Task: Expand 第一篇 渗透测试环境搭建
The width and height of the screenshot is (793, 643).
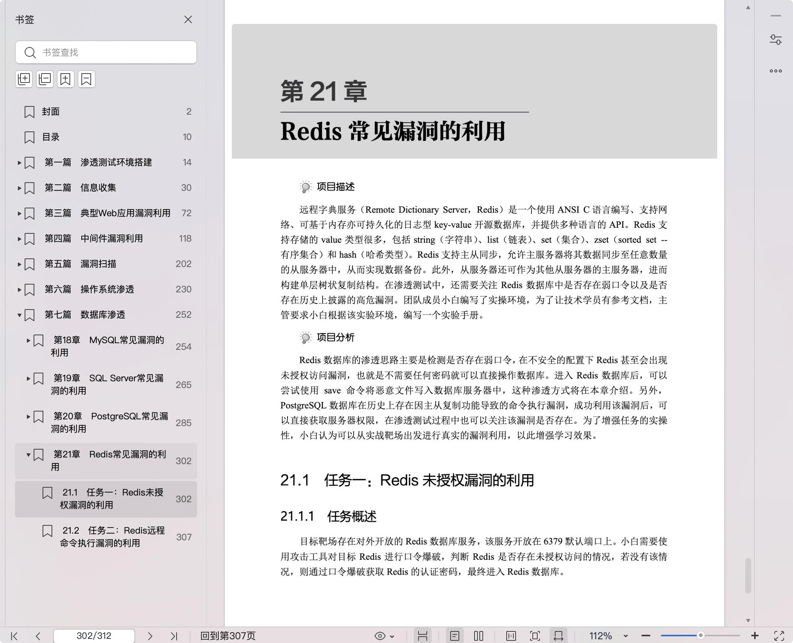Action: tap(19, 162)
